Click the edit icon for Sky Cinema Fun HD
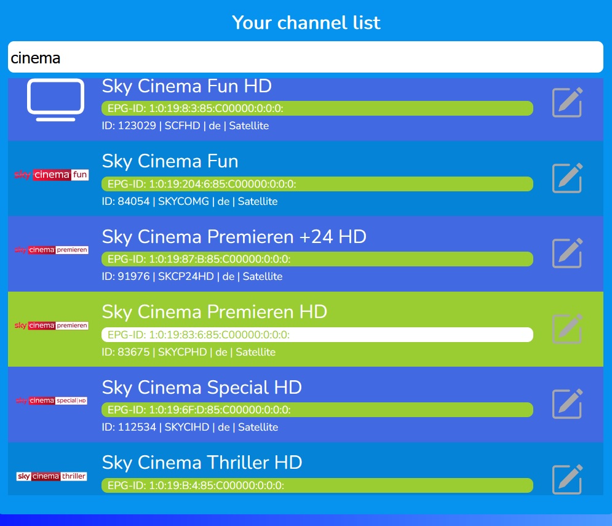Screen dimensions: 612x526 pos(567,102)
